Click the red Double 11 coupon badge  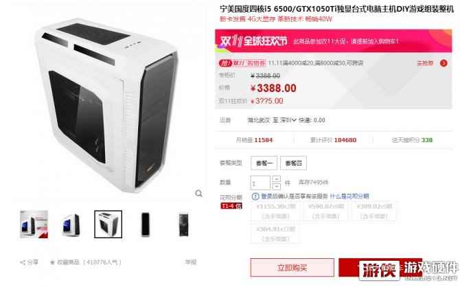click(242, 63)
